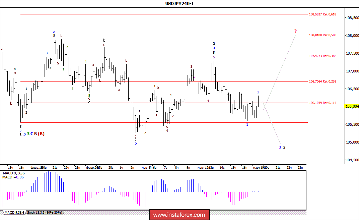Viewport: 359px width, 220px height.
Task: Select the 106,1039 Ret 0,114 level label
Action: pyautogui.click(x=322, y=103)
